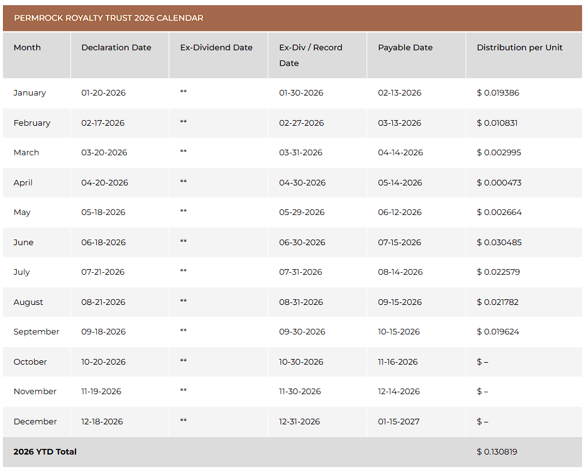Screen dimensions: 584x469
Task: Click the March ex-dividend asterisks
Action: point(183,152)
